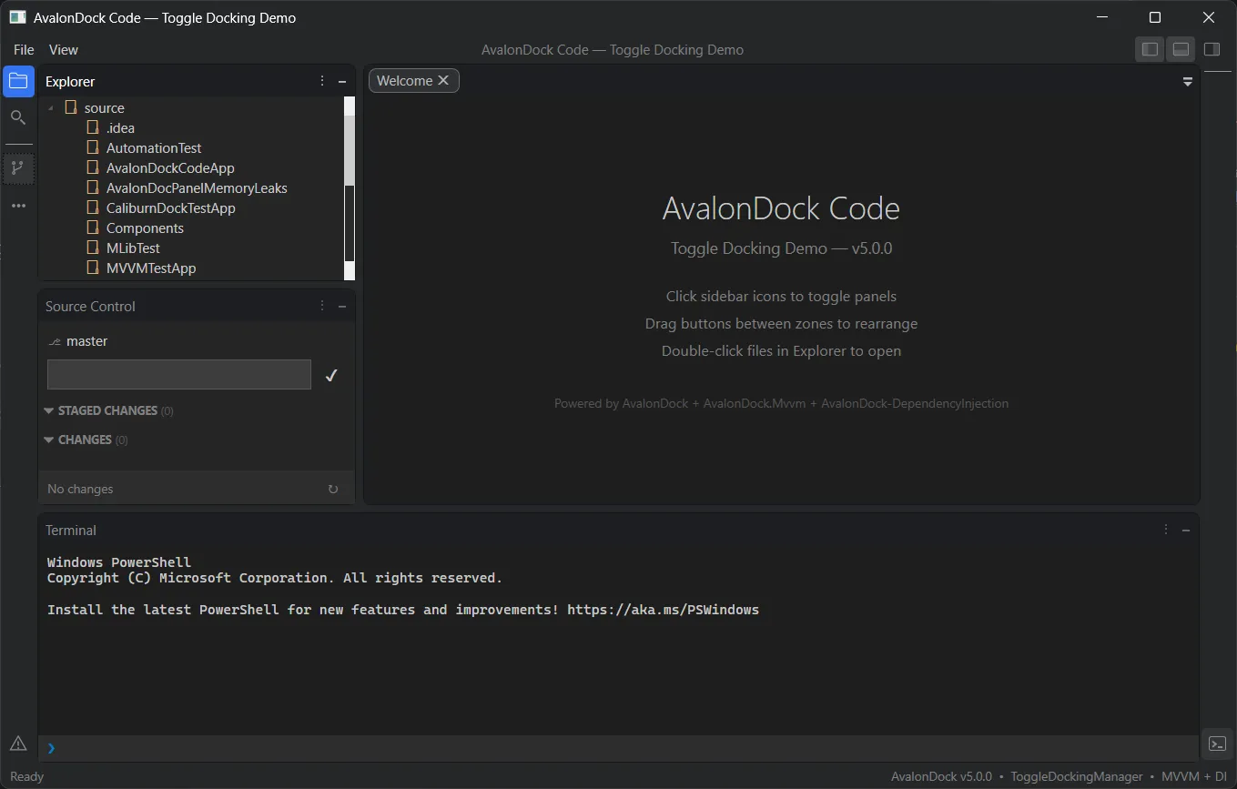Image resolution: width=1237 pixels, height=789 pixels.
Task: Click the commit message input field
Action: point(179,374)
